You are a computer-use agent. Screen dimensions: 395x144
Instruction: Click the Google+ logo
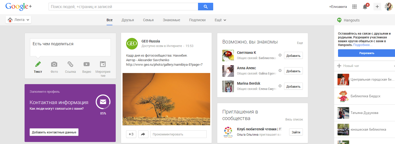coord(19,7)
